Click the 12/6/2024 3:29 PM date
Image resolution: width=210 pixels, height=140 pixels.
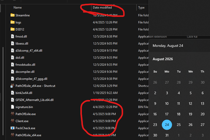click(x=105, y=86)
